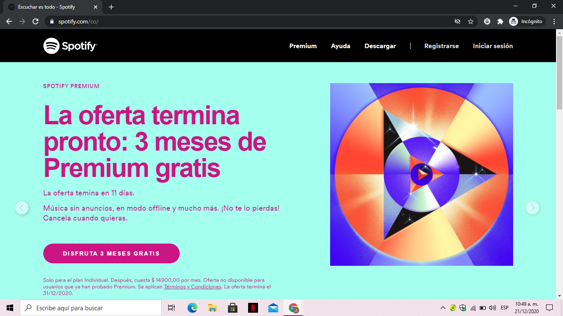
Task: Bookmark this page with the star icon
Action: click(471, 21)
